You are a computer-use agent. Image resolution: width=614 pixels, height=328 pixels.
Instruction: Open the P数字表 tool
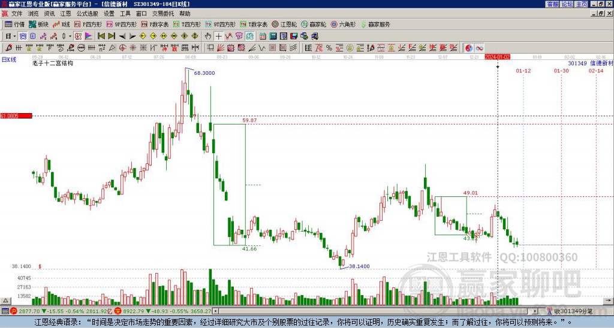coord(155,24)
